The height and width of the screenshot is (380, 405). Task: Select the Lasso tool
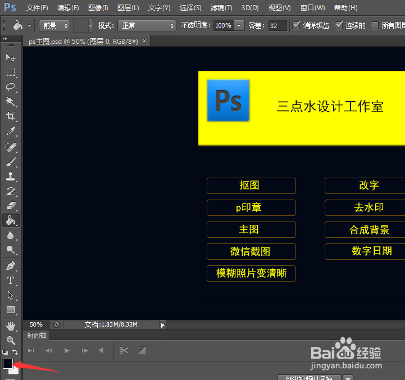11,87
